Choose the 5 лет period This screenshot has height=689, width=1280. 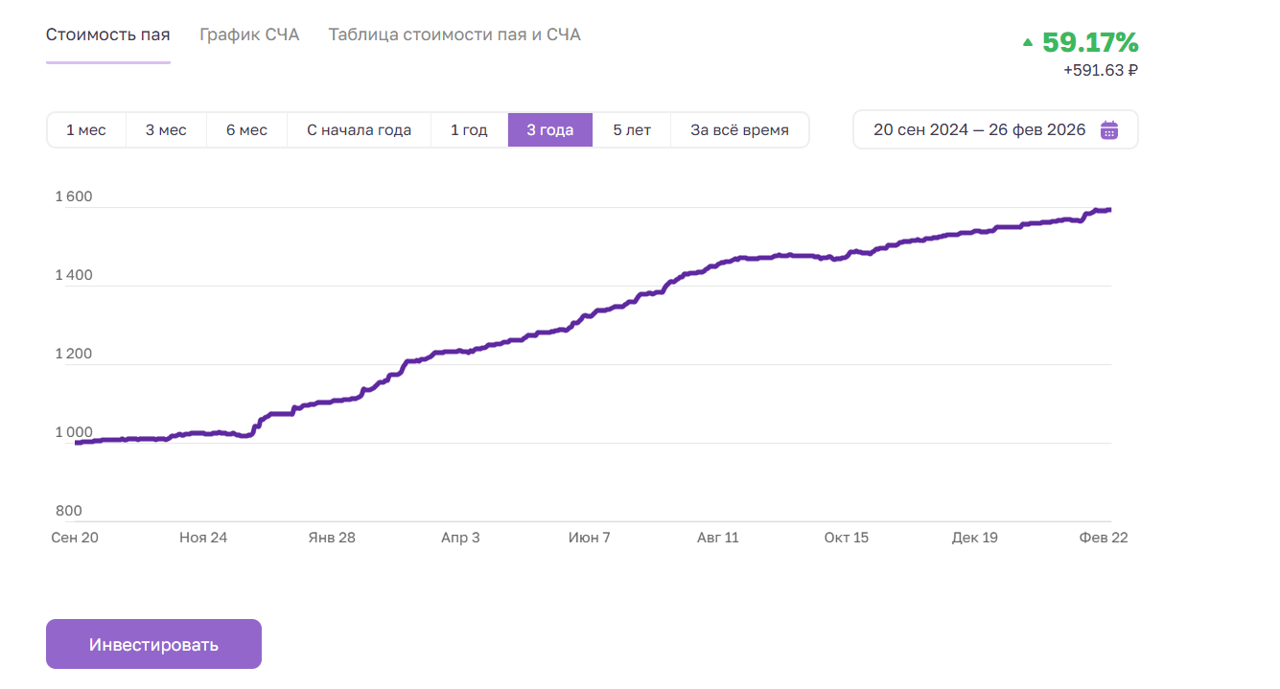tap(632, 130)
